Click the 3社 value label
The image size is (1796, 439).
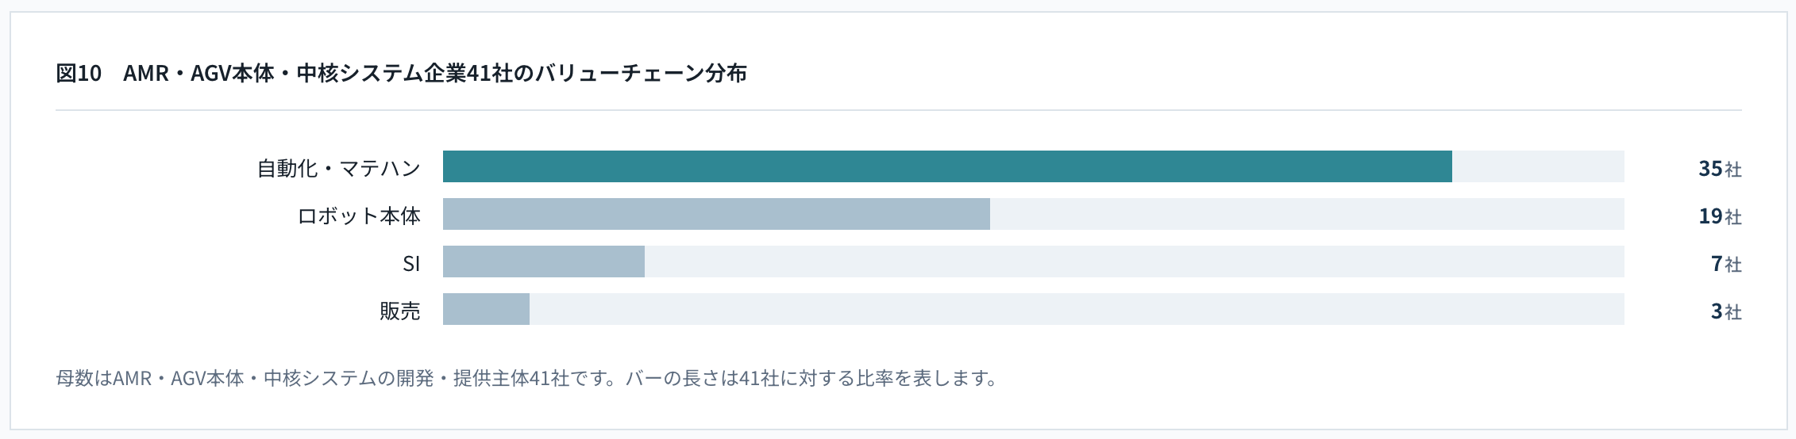point(1726,311)
